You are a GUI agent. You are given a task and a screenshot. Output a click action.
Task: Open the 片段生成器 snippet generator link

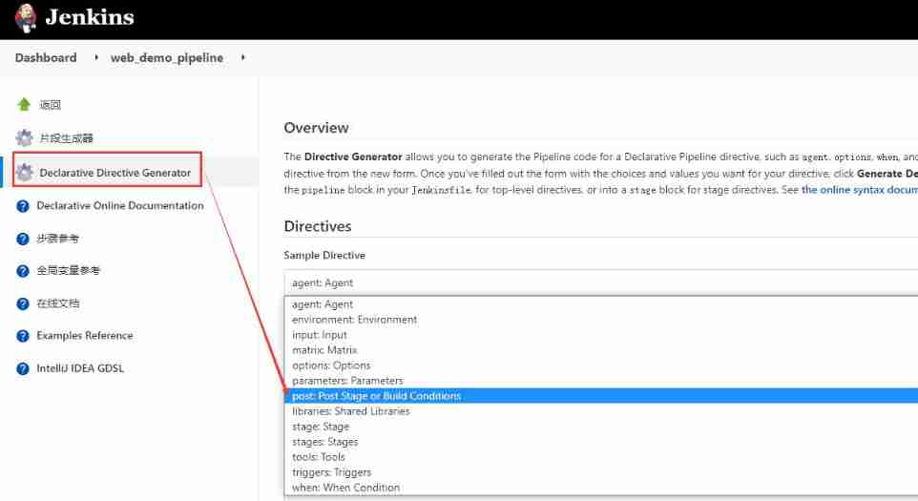coord(66,138)
